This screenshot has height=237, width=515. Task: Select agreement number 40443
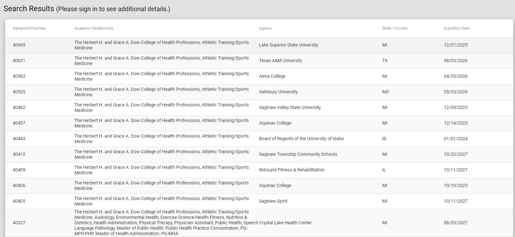pos(19,139)
